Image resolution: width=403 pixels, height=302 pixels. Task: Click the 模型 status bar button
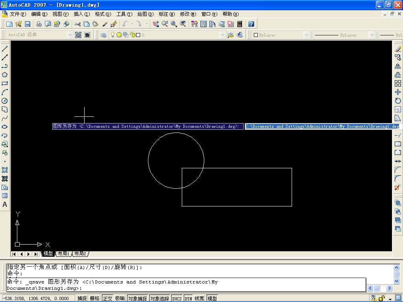[212, 298]
